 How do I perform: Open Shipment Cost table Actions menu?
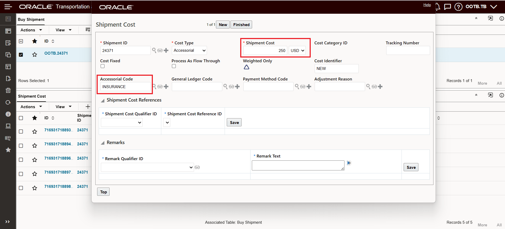(x=31, y=107)
